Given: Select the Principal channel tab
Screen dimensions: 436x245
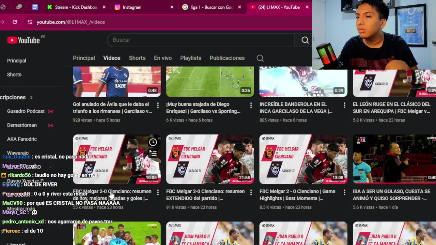Looking at the screenshot, I should (x=84, y=58).
